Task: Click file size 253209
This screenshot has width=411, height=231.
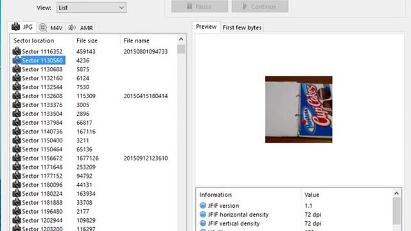Action: [85, 167]
